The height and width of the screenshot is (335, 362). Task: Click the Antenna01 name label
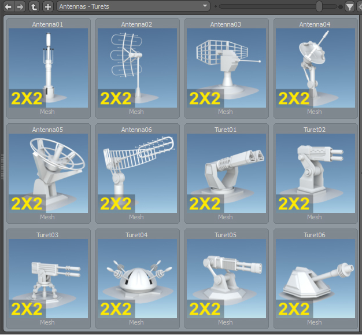[x=47, y=24]
